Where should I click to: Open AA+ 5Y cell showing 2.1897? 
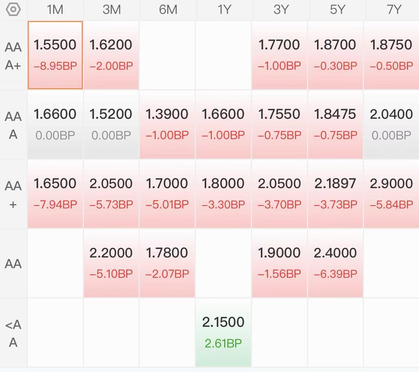tap(335, 194)
